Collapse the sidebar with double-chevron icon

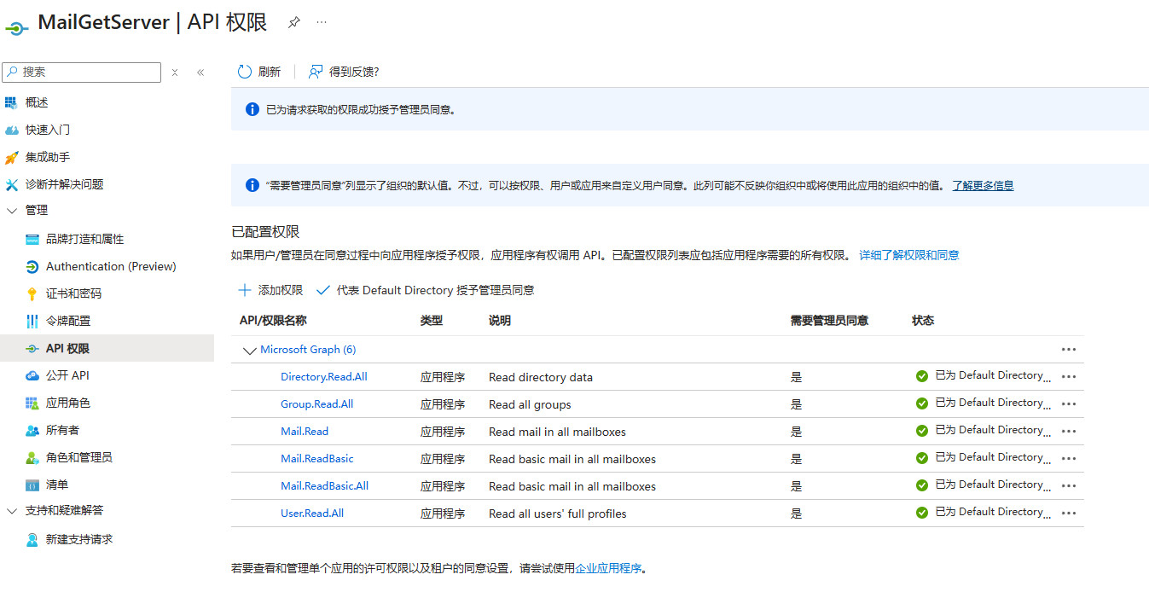[x=200, y=73]
